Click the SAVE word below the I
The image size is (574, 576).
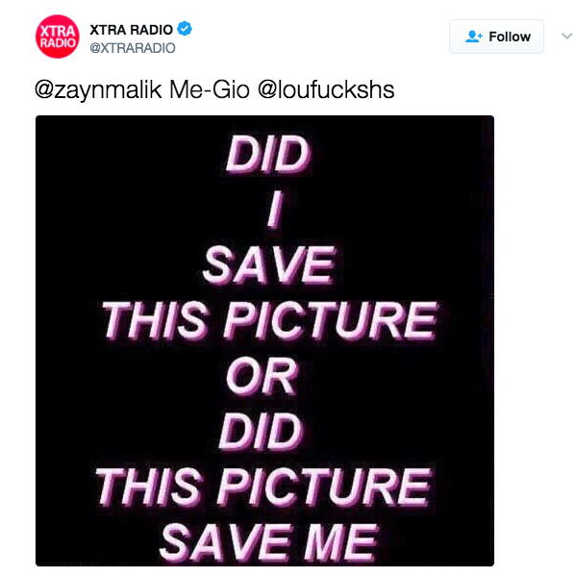tap(269, 265)
